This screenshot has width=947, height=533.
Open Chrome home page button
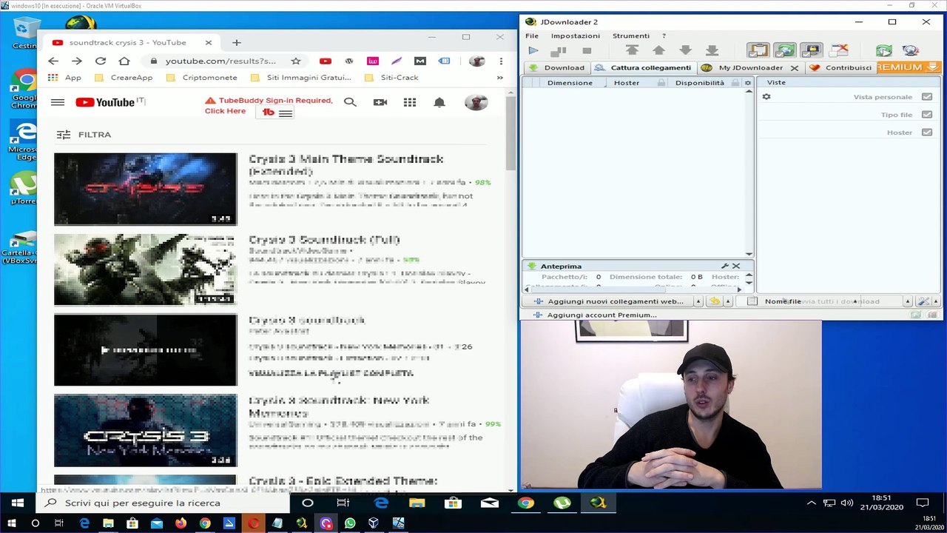coord(124,61)
